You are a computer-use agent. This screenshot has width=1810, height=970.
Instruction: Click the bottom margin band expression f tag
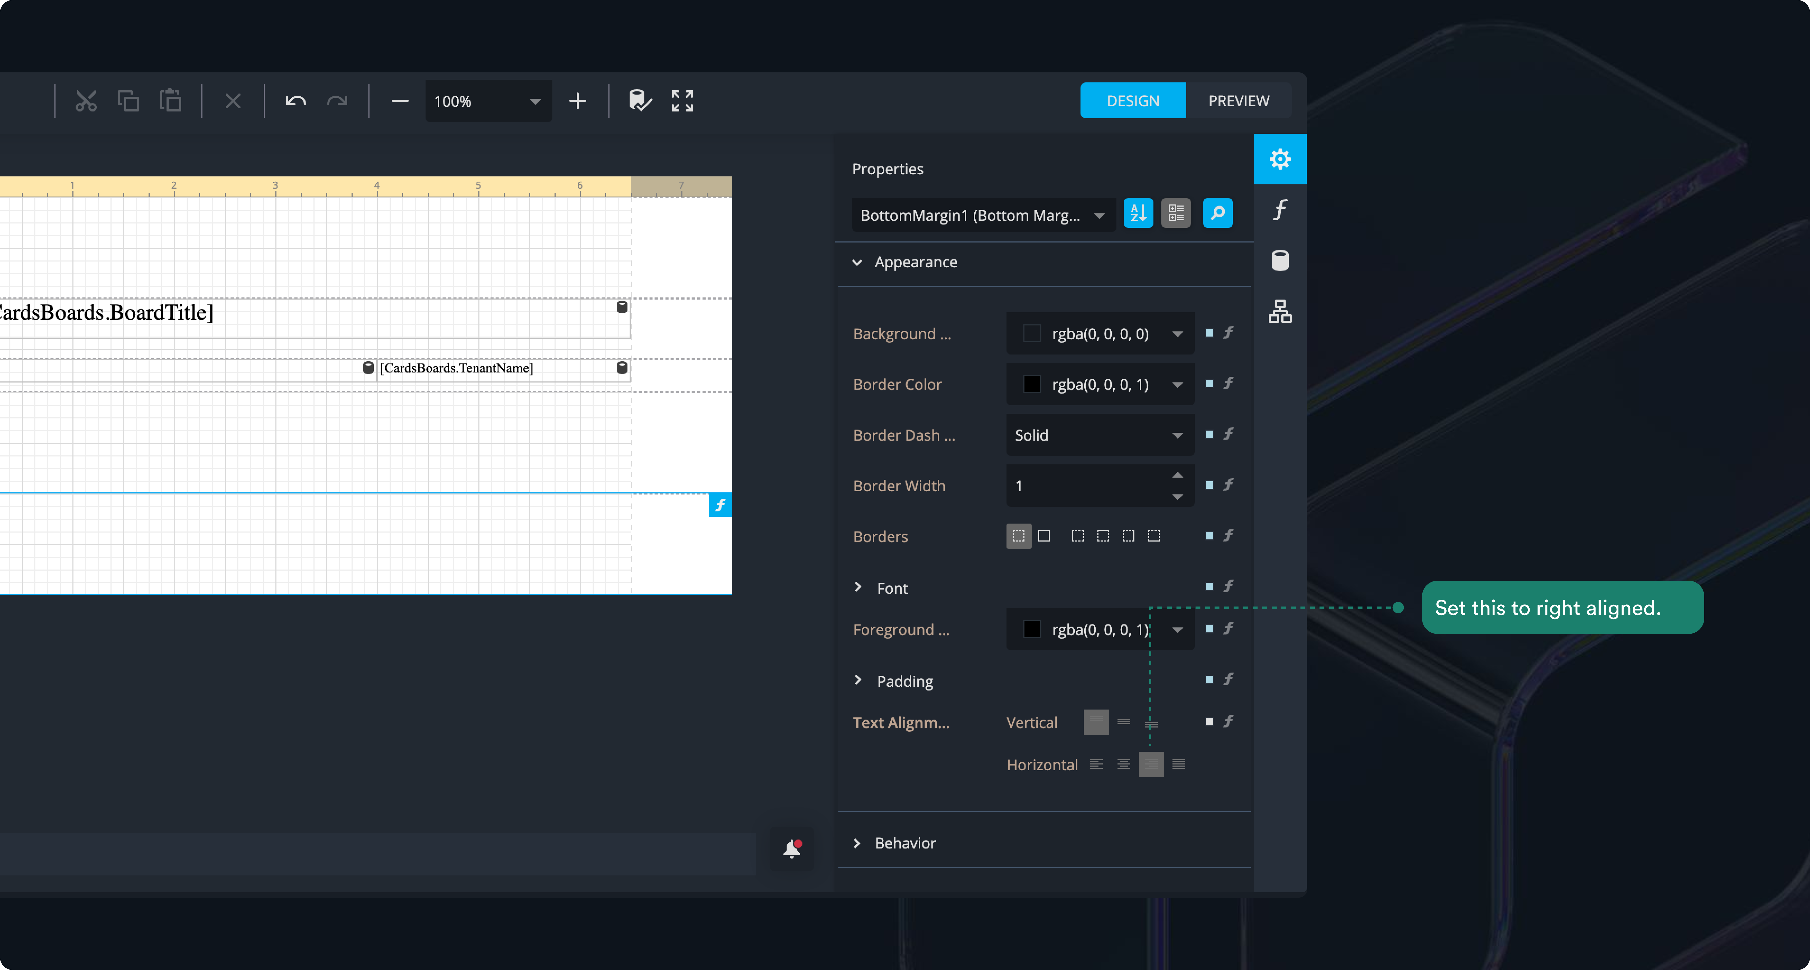(720, 505)
